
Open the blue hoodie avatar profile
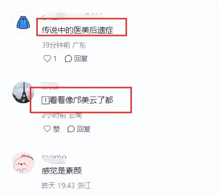23,23
